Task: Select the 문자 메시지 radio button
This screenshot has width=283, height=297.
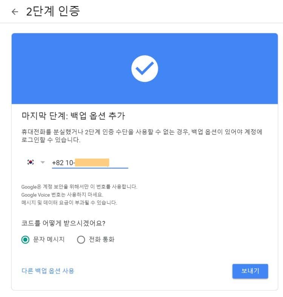Action: (x=26, y=240)
